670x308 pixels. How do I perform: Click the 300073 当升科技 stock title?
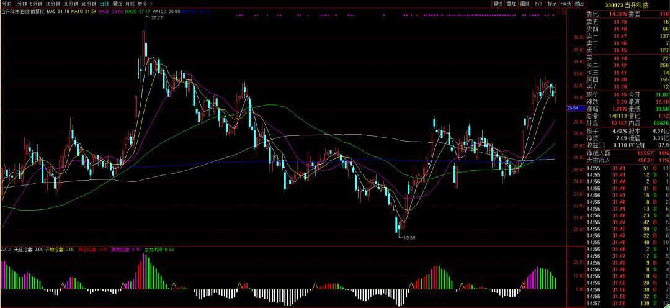point(627,4)
